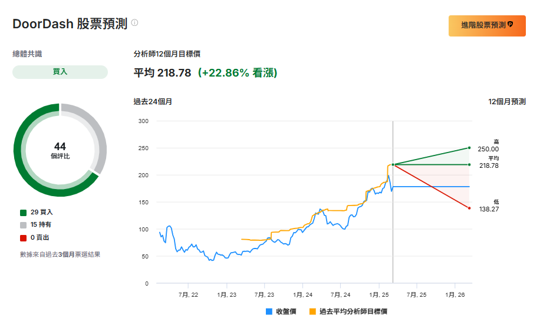Select the 過去24個月 chart label
540x328 pixels.
coord(153,102)
